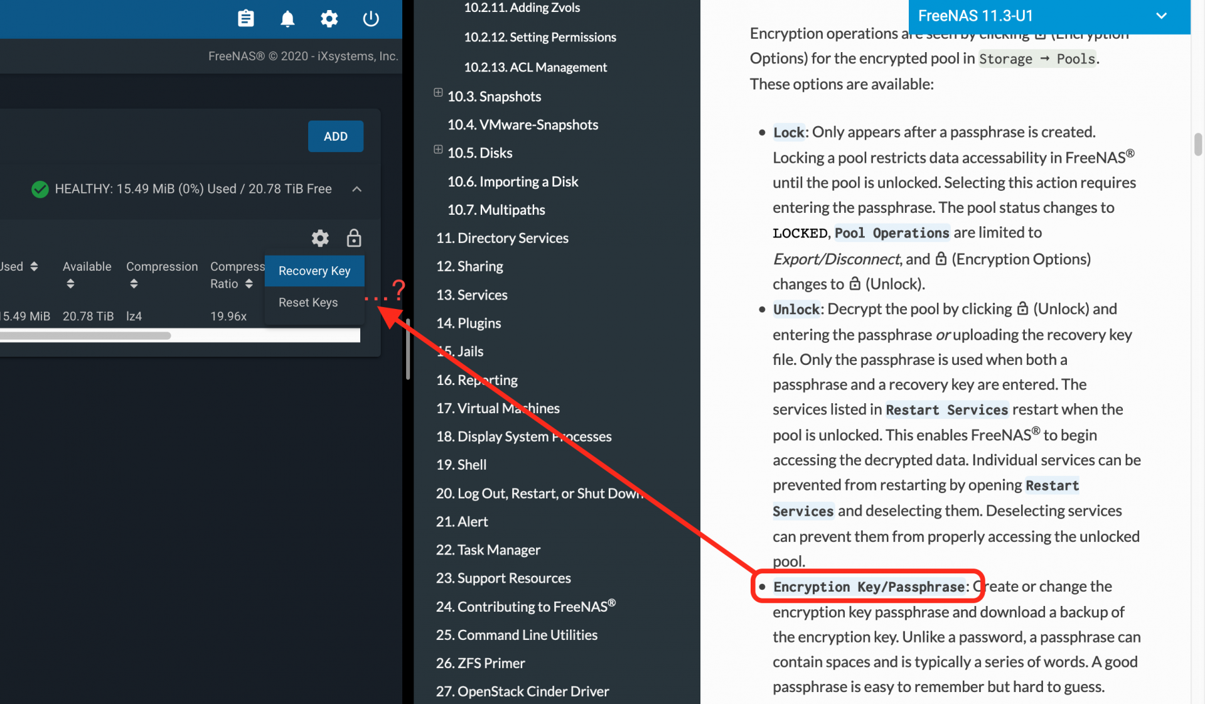
Task: Open the pool operations gear icon
Action: [320, 238]
